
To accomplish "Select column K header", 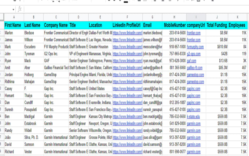I will [x=238, y=17].
